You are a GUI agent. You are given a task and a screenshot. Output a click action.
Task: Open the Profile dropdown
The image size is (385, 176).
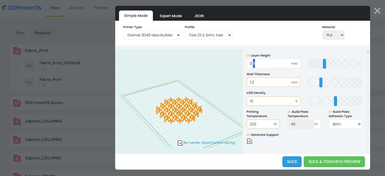pos(208,35)
